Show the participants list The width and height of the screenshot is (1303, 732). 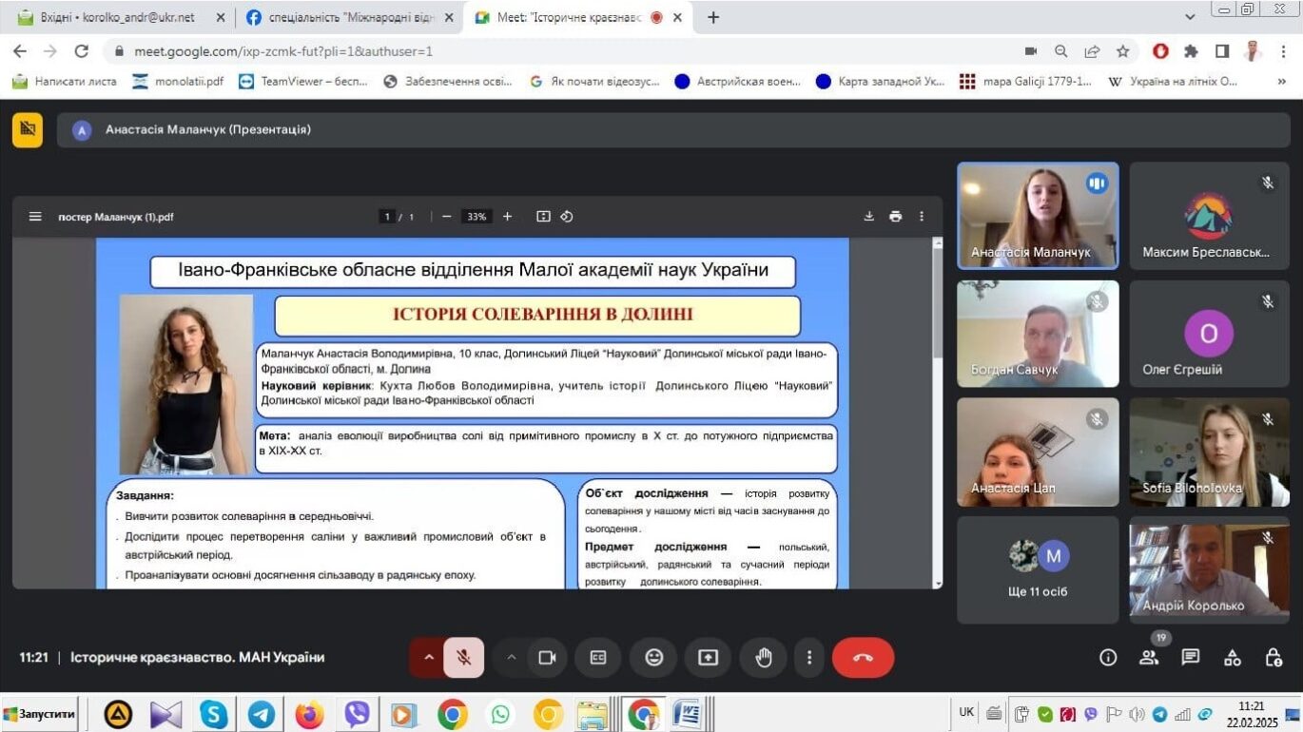point(1149,658)
